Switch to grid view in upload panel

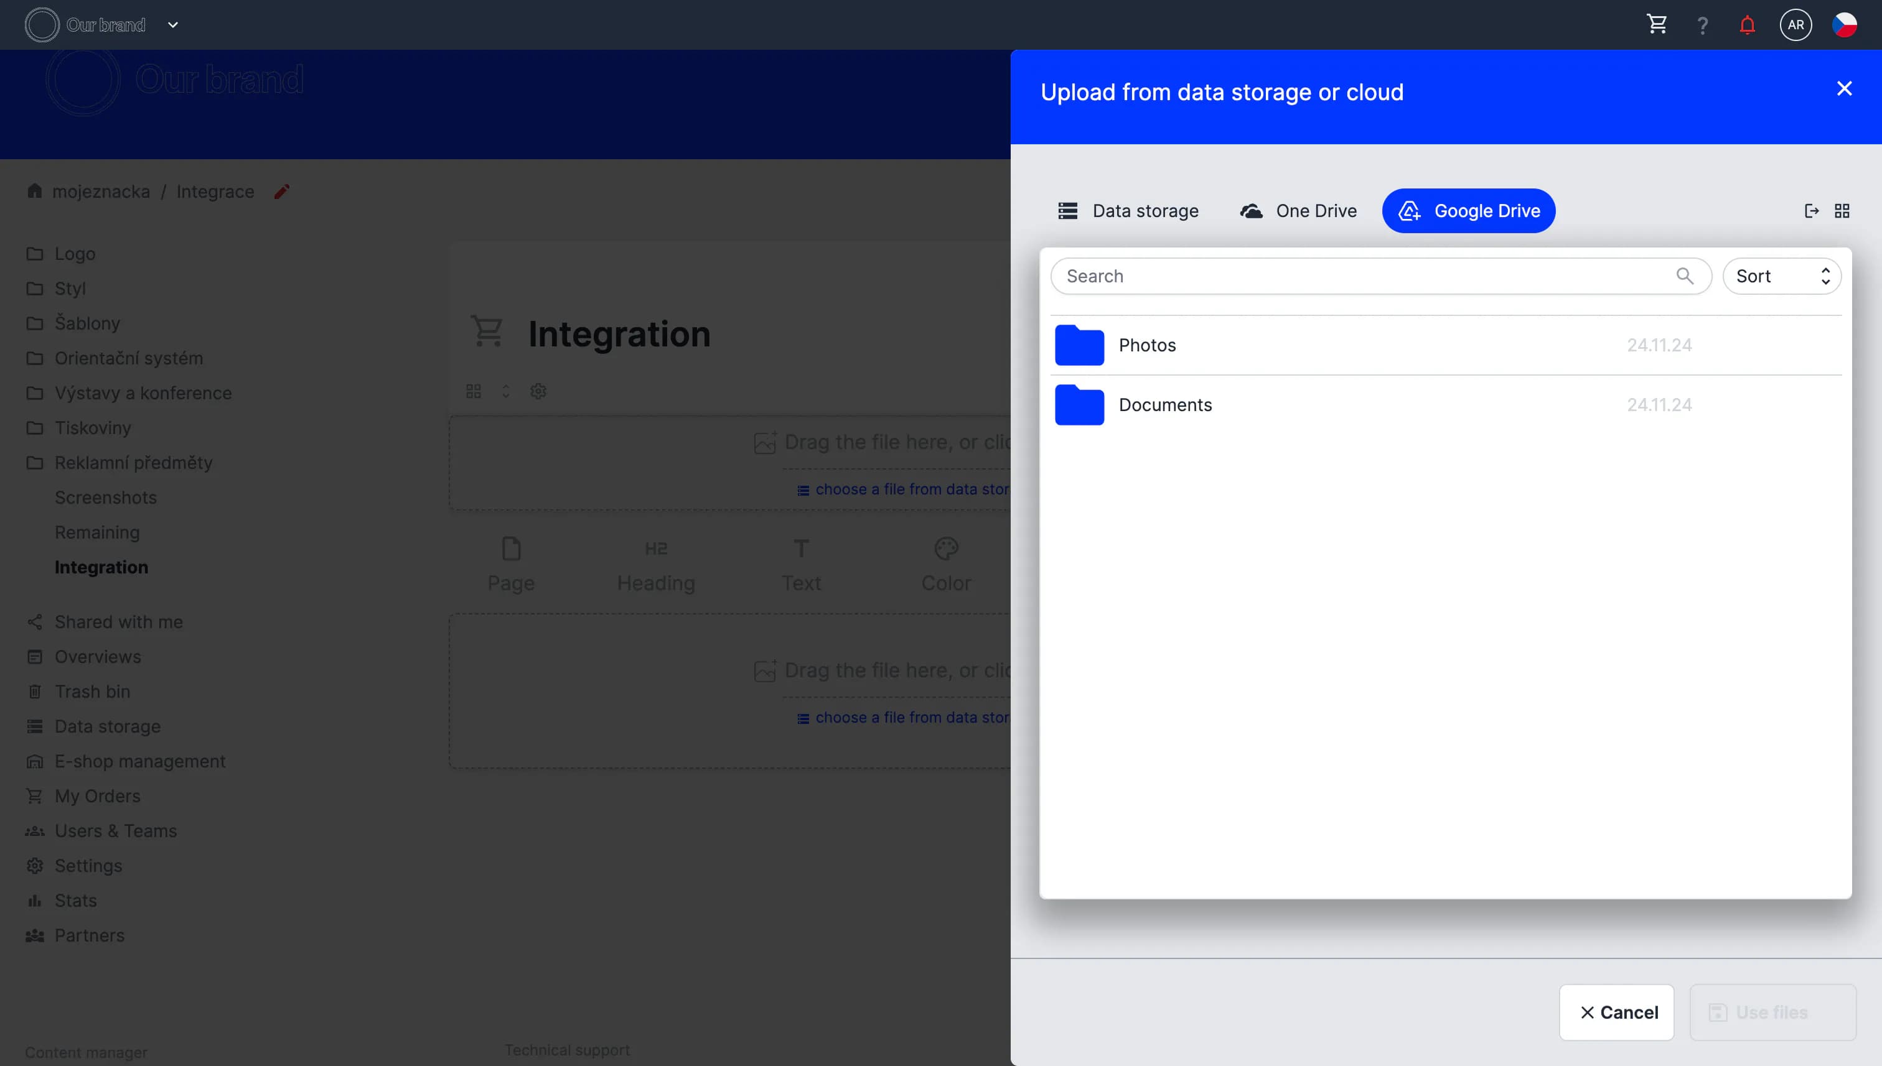pyautogui.click(x=1842, y=211)
